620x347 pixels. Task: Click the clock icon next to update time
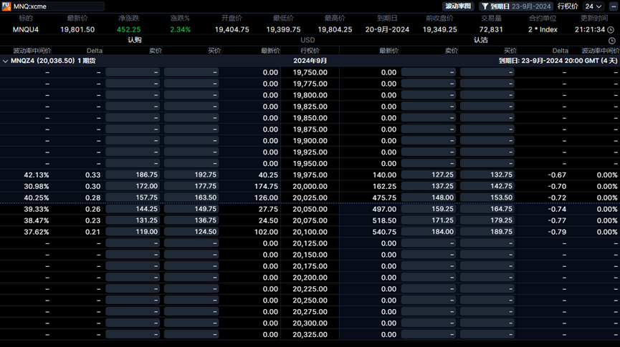pos(611,29)
